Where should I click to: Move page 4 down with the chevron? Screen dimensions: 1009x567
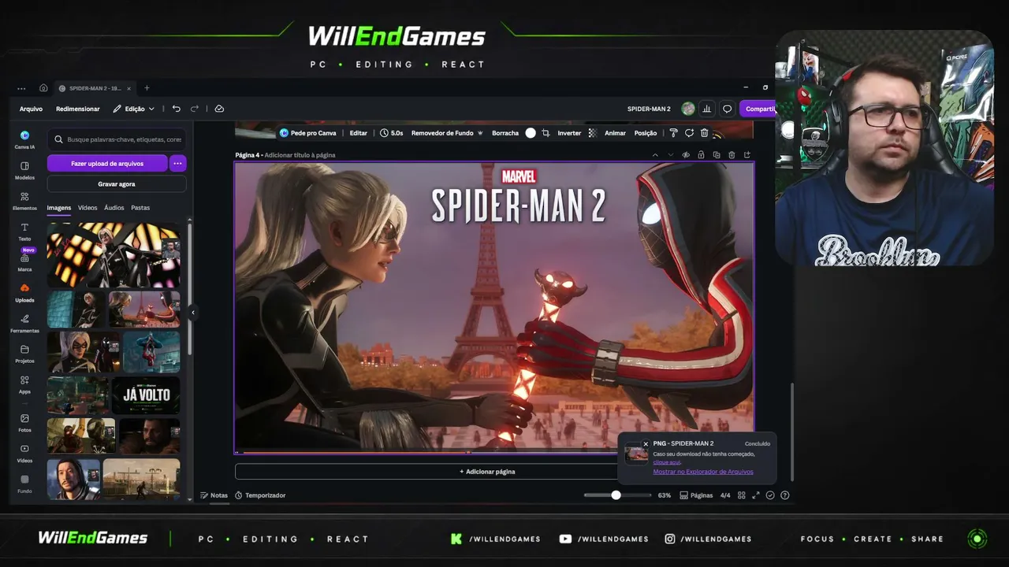671,155
